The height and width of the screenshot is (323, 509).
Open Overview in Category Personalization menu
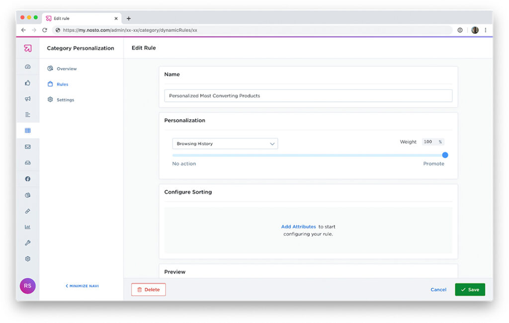(x=62, y=69)
